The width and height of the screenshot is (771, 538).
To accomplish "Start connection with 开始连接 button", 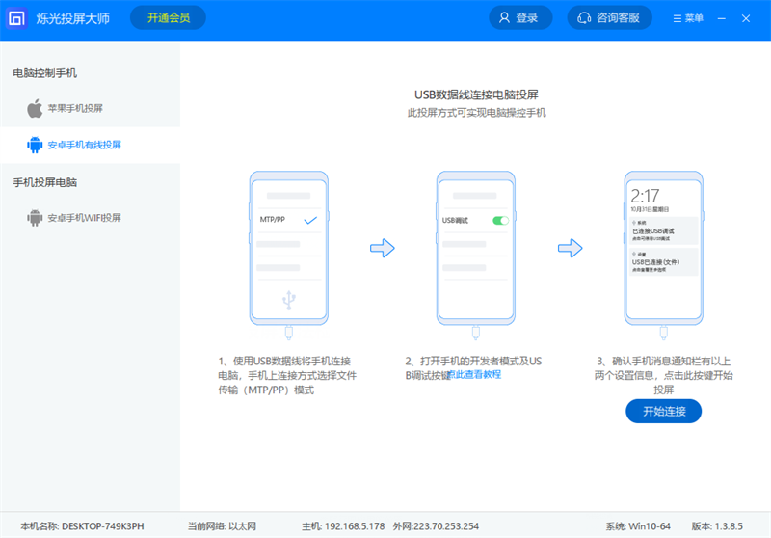I will point(663,411).
